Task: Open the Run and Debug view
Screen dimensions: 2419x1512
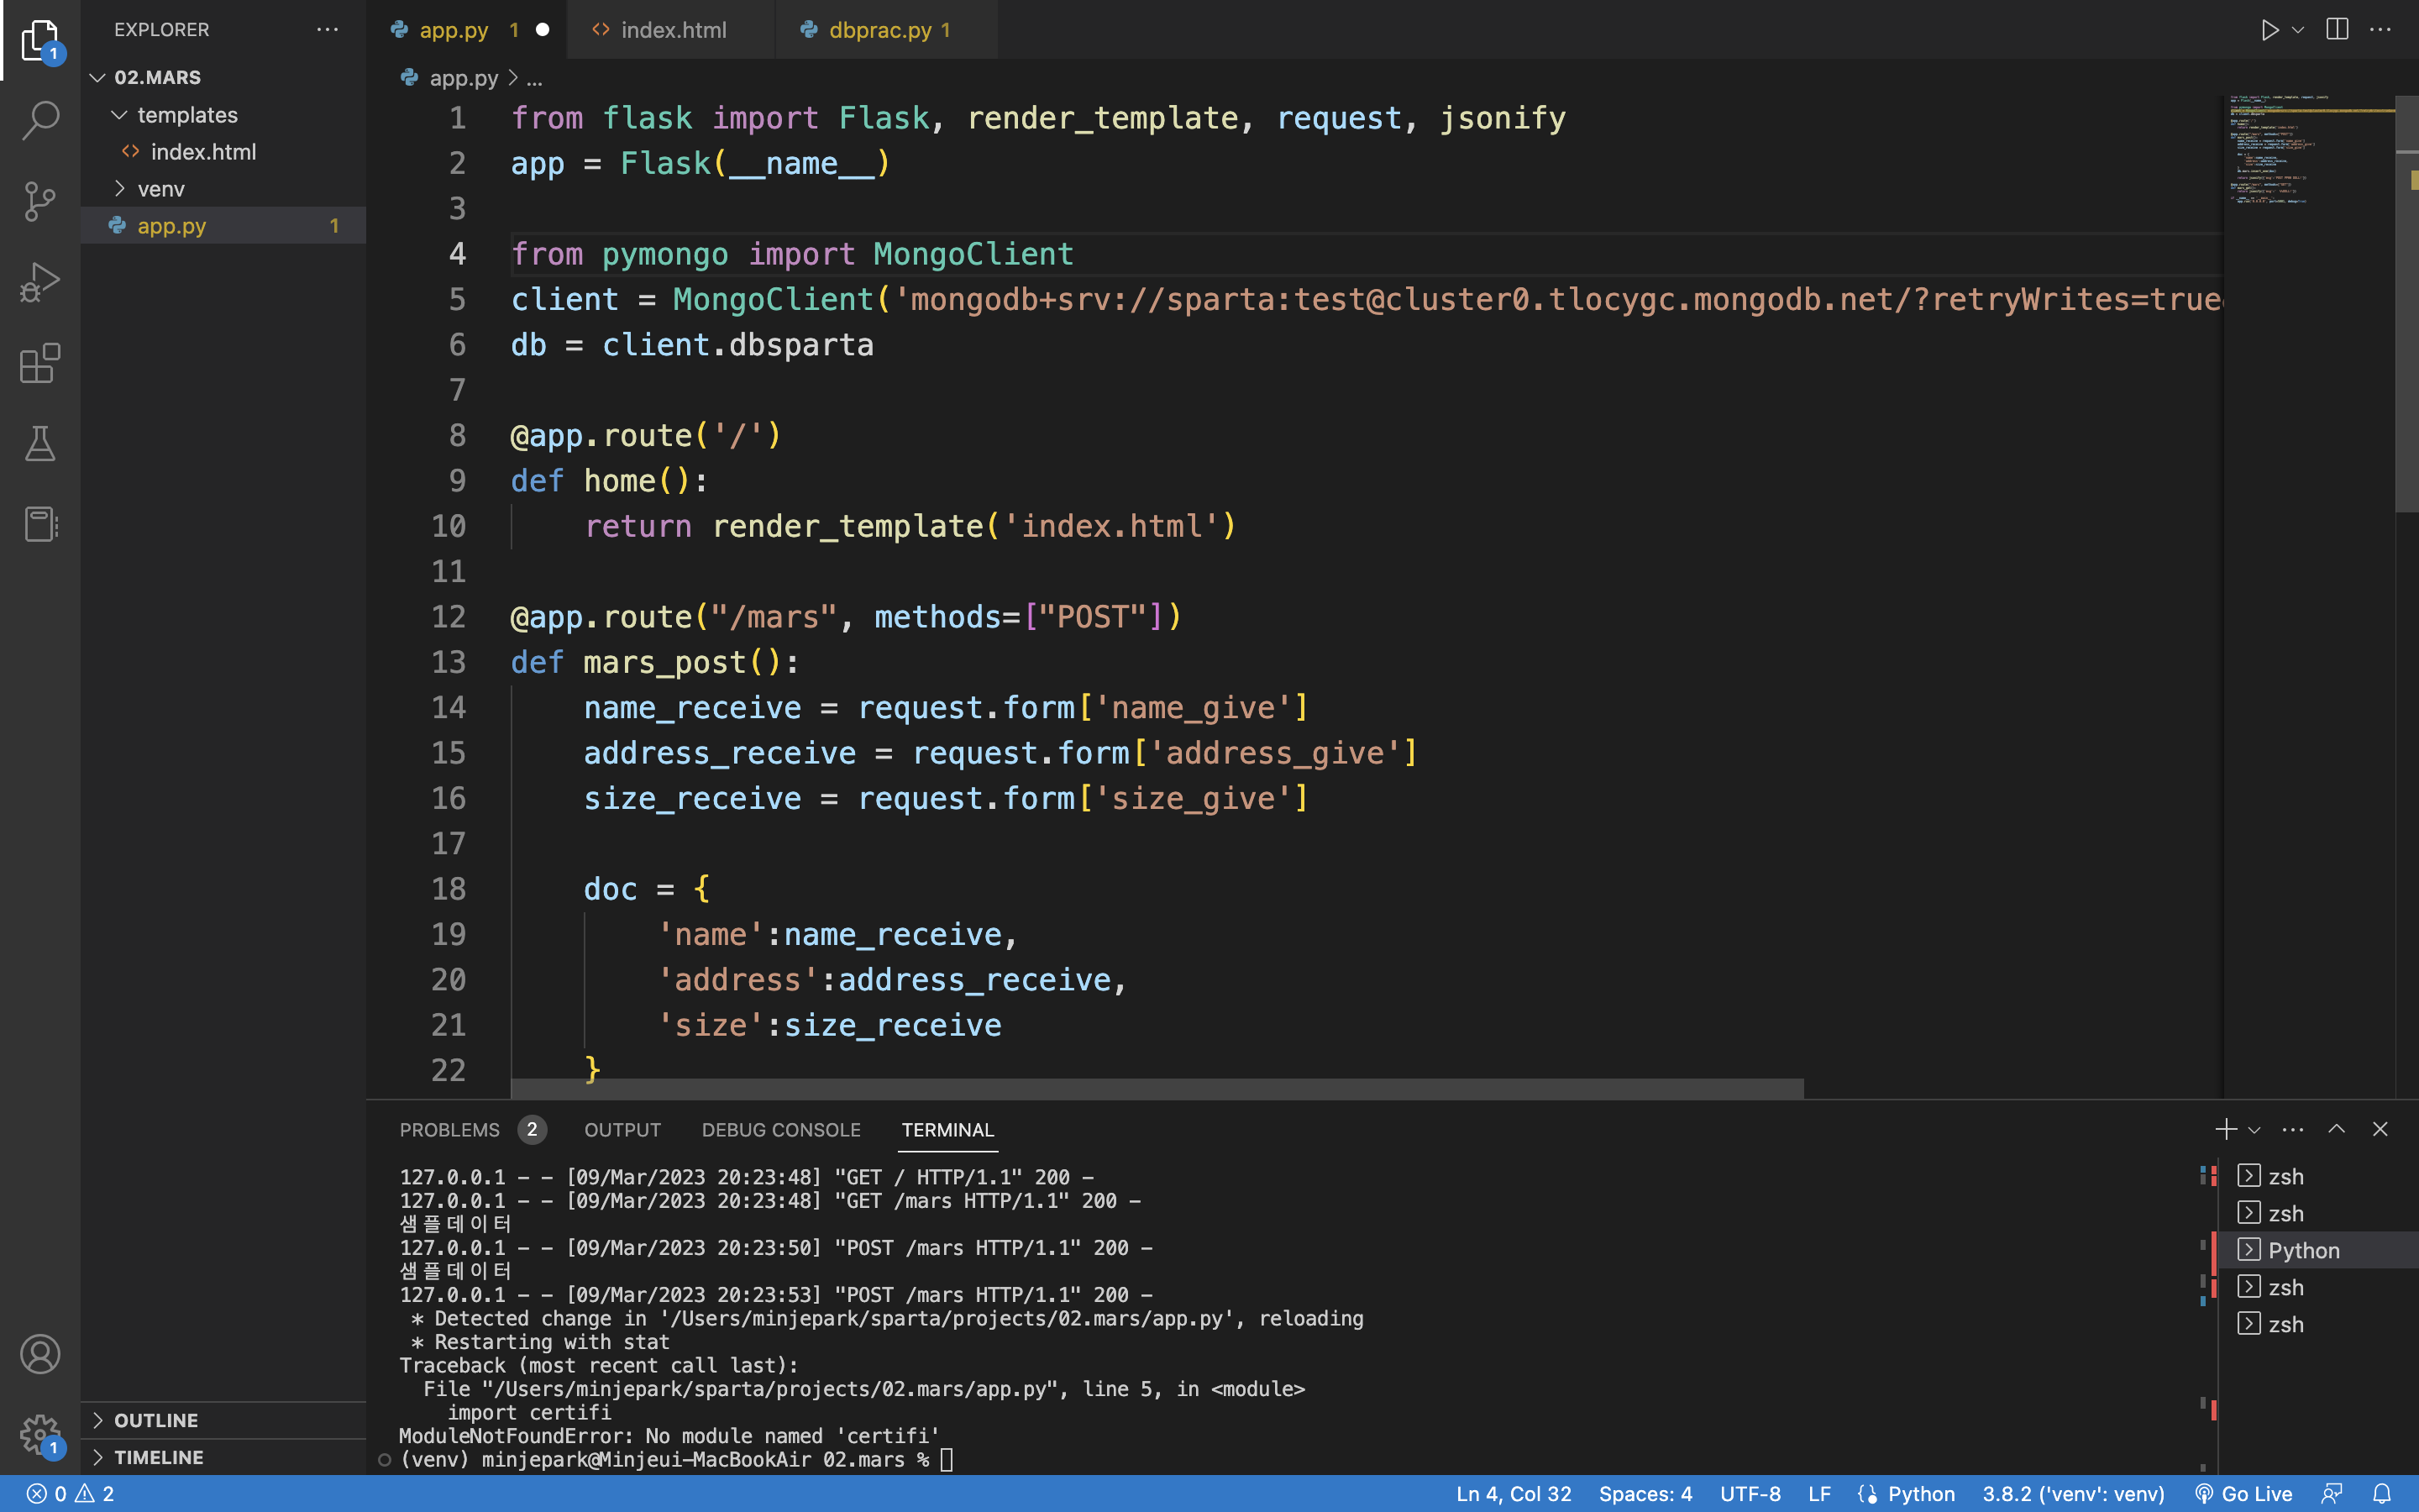Action: point(40,282)
